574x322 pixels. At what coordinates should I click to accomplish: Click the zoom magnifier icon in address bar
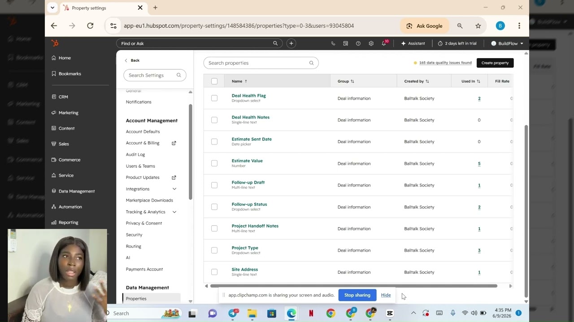[460, 26]
